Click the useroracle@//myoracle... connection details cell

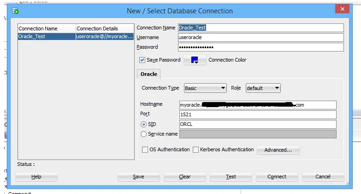click(x=105, y=36)
